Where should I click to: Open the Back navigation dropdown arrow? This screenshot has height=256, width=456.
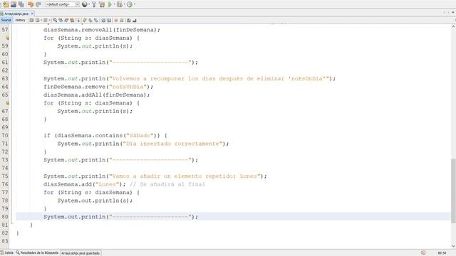(41, 20)
